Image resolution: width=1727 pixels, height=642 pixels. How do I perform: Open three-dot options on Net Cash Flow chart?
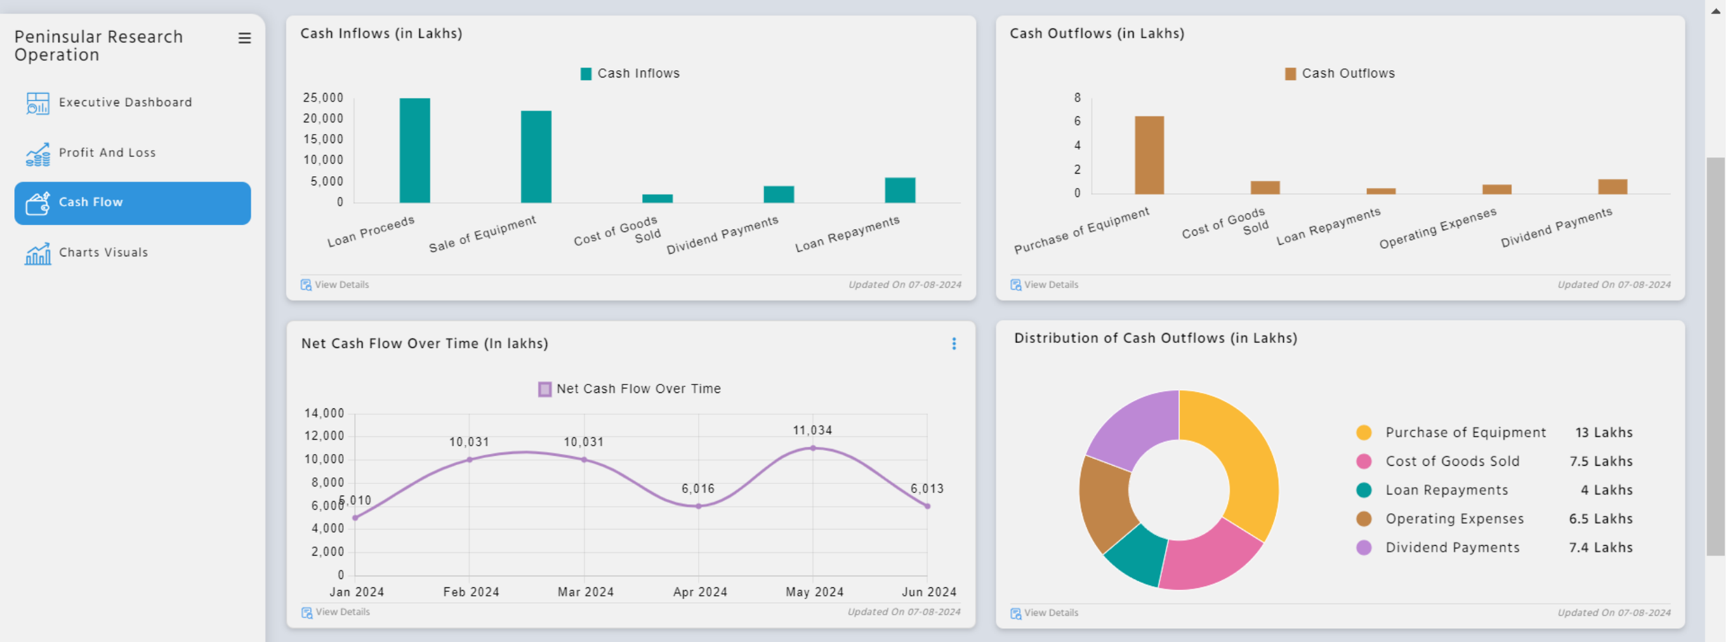click(954, 344)
